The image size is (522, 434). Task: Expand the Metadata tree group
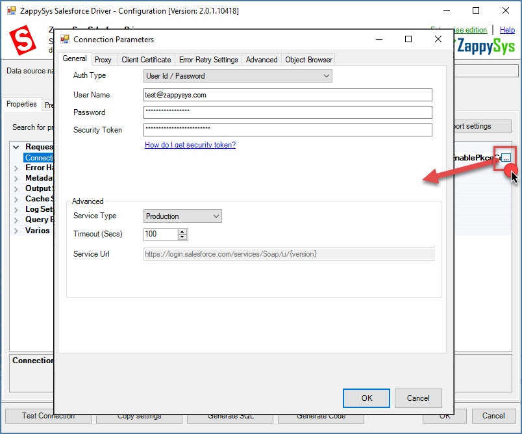click(x=16, y=179)
